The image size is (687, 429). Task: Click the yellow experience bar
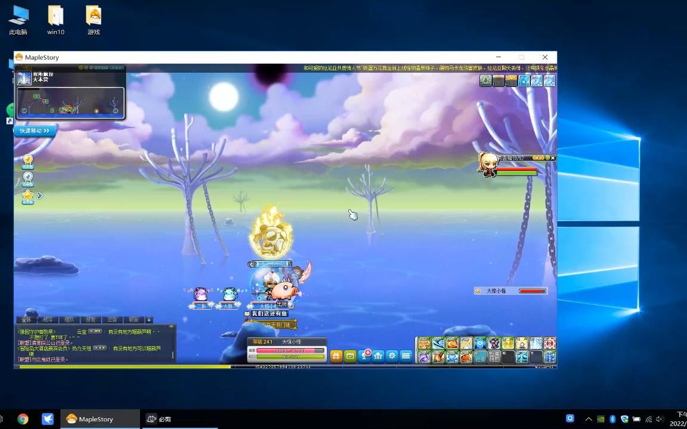coord(125,367)
